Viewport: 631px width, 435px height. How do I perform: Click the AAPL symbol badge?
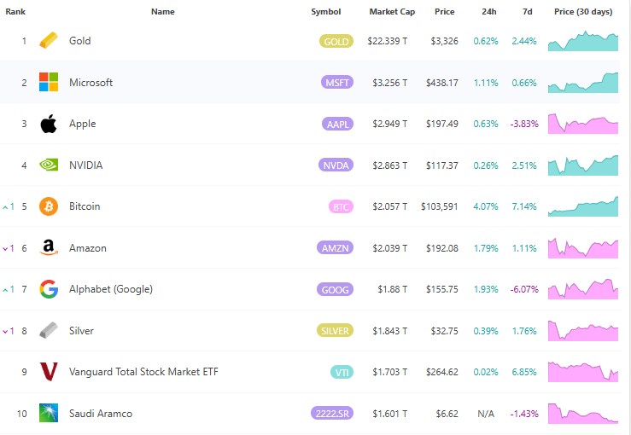[337, 125]
